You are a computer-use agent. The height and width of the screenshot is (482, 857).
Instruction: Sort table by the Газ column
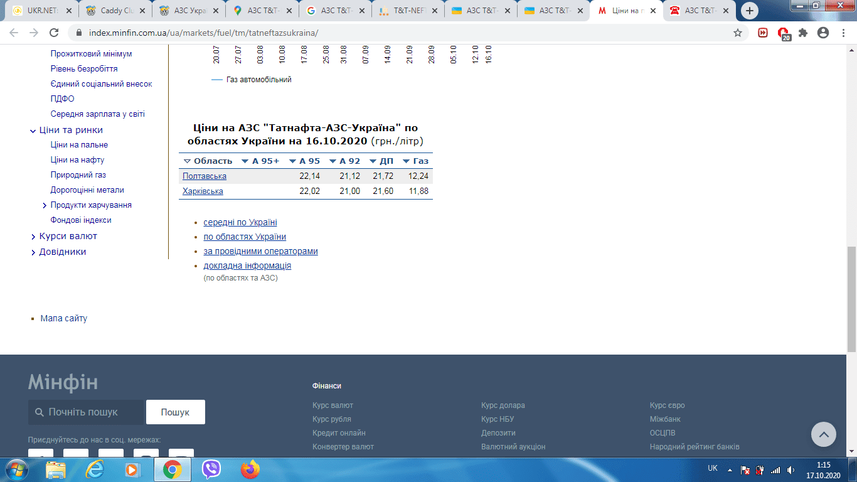[415, 161]
